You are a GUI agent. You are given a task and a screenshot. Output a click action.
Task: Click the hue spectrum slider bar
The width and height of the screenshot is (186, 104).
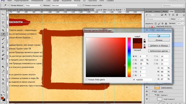pos(129,57)
